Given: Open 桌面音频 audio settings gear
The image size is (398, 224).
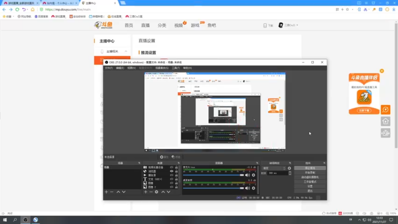Looking at the screenshot, I should click(x=253, y=188).
